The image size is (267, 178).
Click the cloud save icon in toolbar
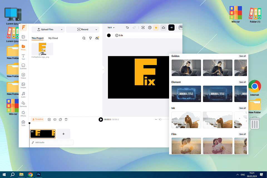pos(164,28)
